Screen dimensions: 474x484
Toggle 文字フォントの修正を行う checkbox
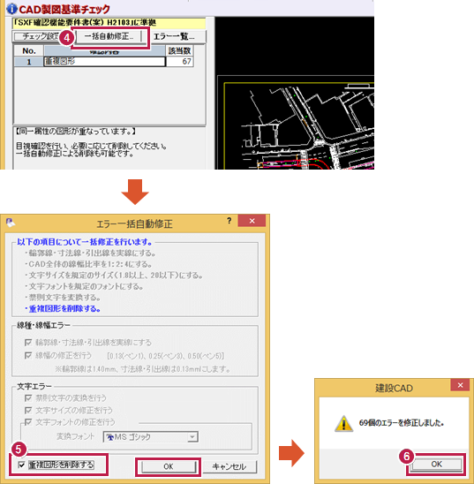28,422
